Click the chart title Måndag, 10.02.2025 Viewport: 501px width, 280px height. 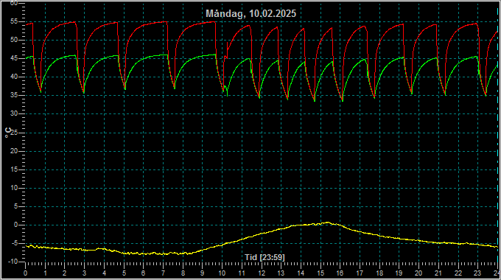(251, 14)
